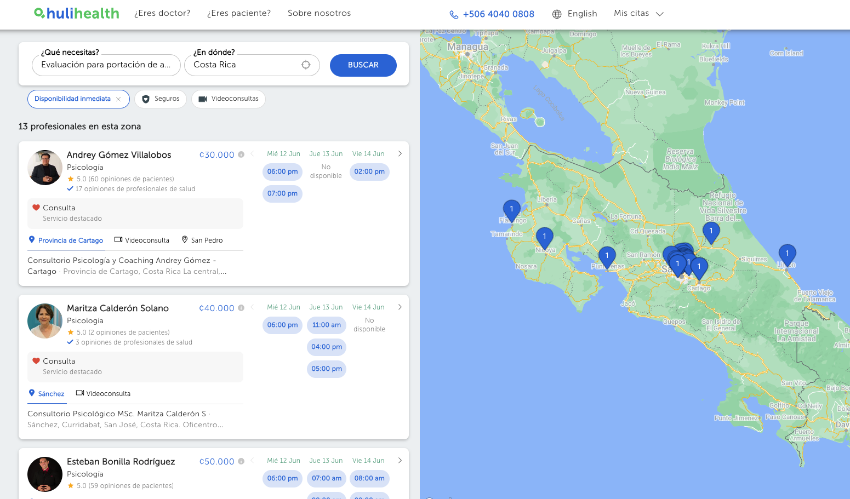This screenshot has width=850, height=499.
Task: Open Esteban Bonilla Rodríguez profile photo
Action: tap(45, 474)
